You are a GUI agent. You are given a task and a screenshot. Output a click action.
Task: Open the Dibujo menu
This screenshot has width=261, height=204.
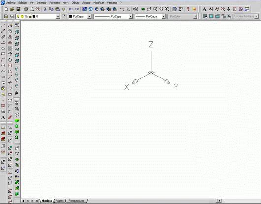pyautogui.click(x=75, y=3)
